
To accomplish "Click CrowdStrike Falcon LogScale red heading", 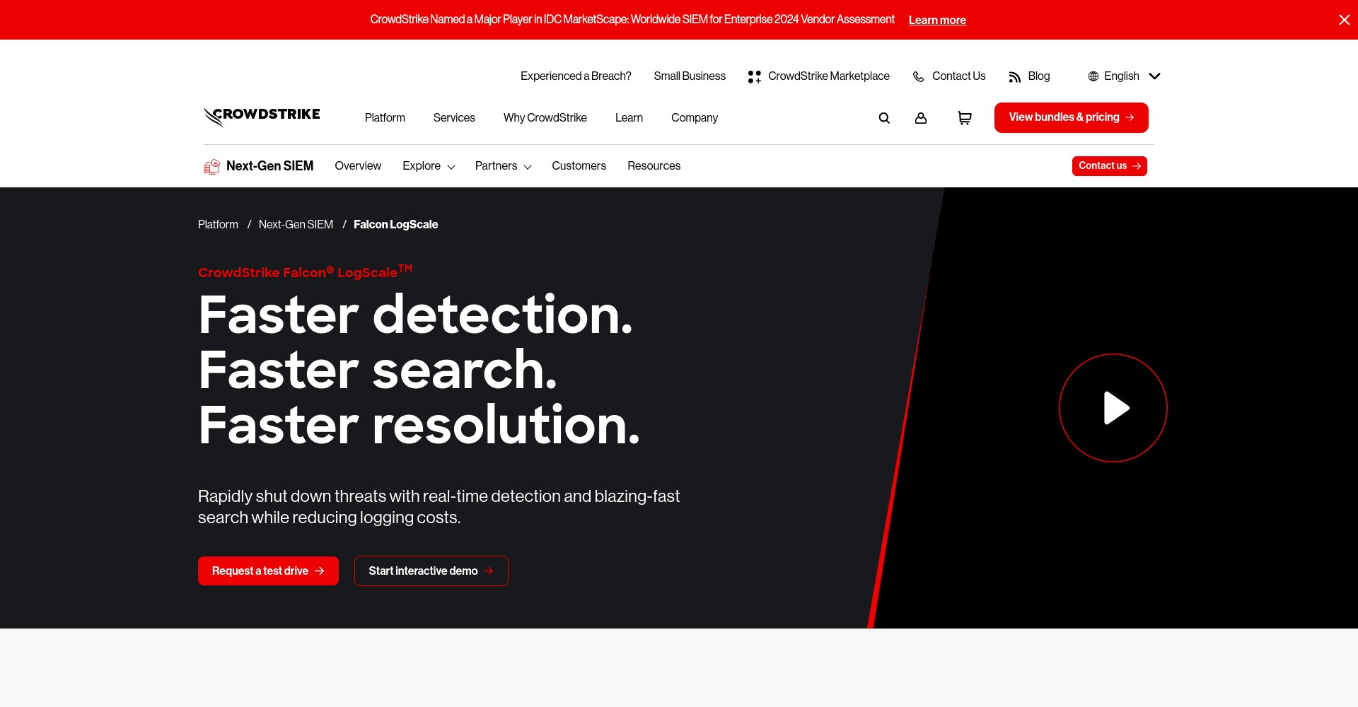I will [305, 271].
